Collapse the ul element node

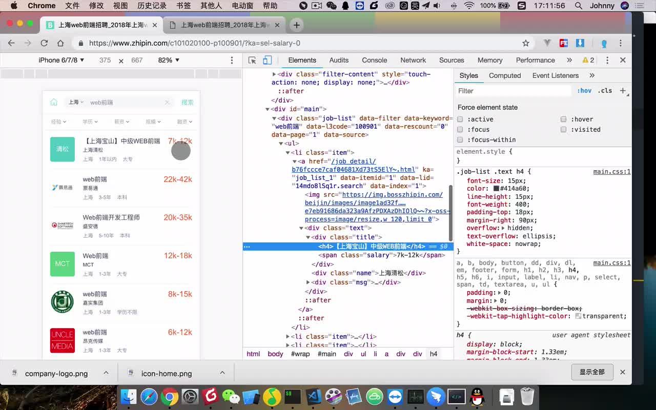tap(281, 143)
